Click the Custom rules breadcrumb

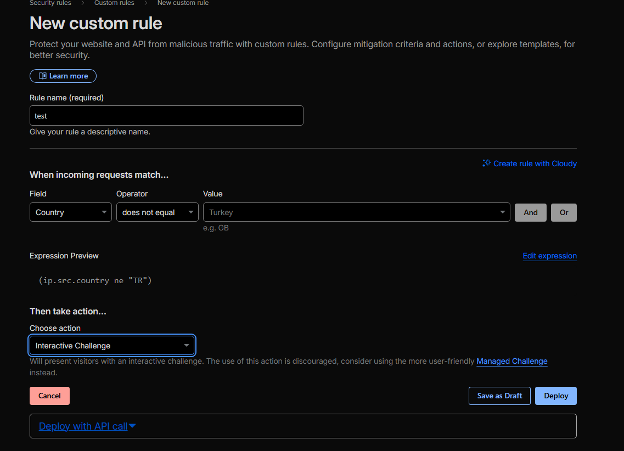[x=114, y=3]
